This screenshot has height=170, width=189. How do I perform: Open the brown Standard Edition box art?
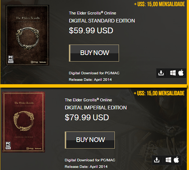[27, 35]
